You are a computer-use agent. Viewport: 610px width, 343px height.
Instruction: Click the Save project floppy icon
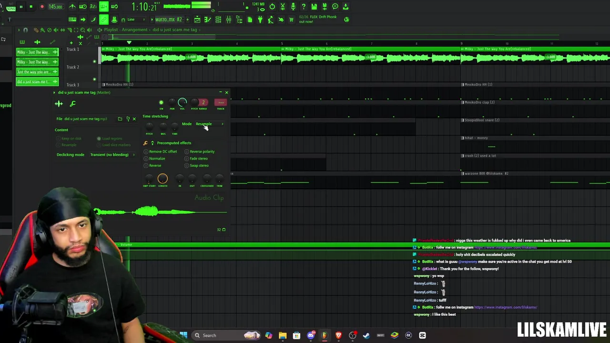click(314, 7)
